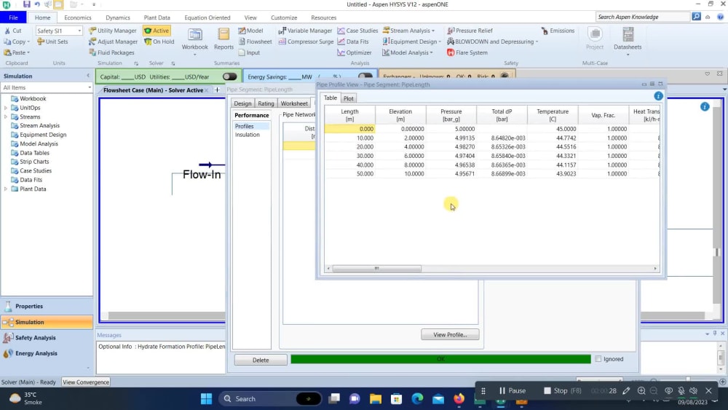Open Model summary
The height and width of the screenshot is (410, 728).
(250, 31)
